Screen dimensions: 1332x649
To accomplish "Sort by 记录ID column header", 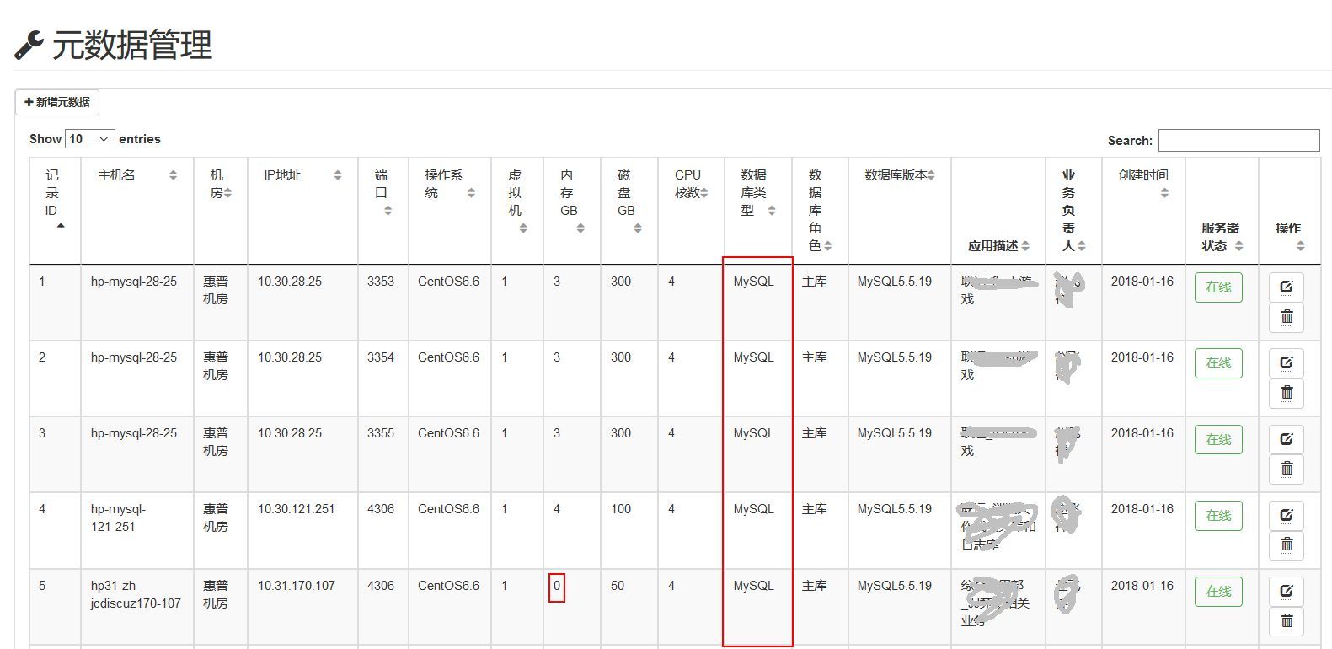I will tap(55, 210).
